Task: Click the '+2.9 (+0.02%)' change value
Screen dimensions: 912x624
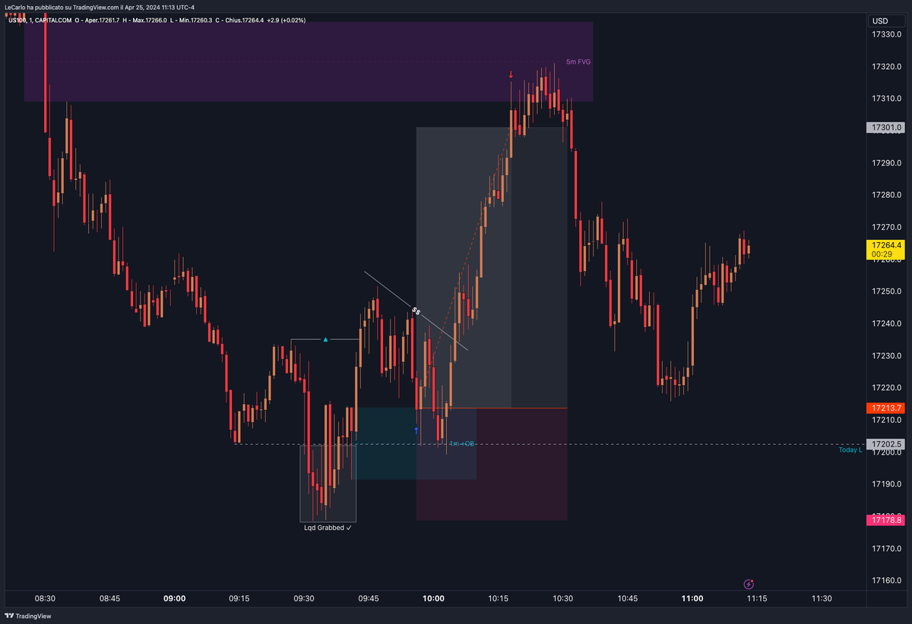Action: [x=287, y=20]
